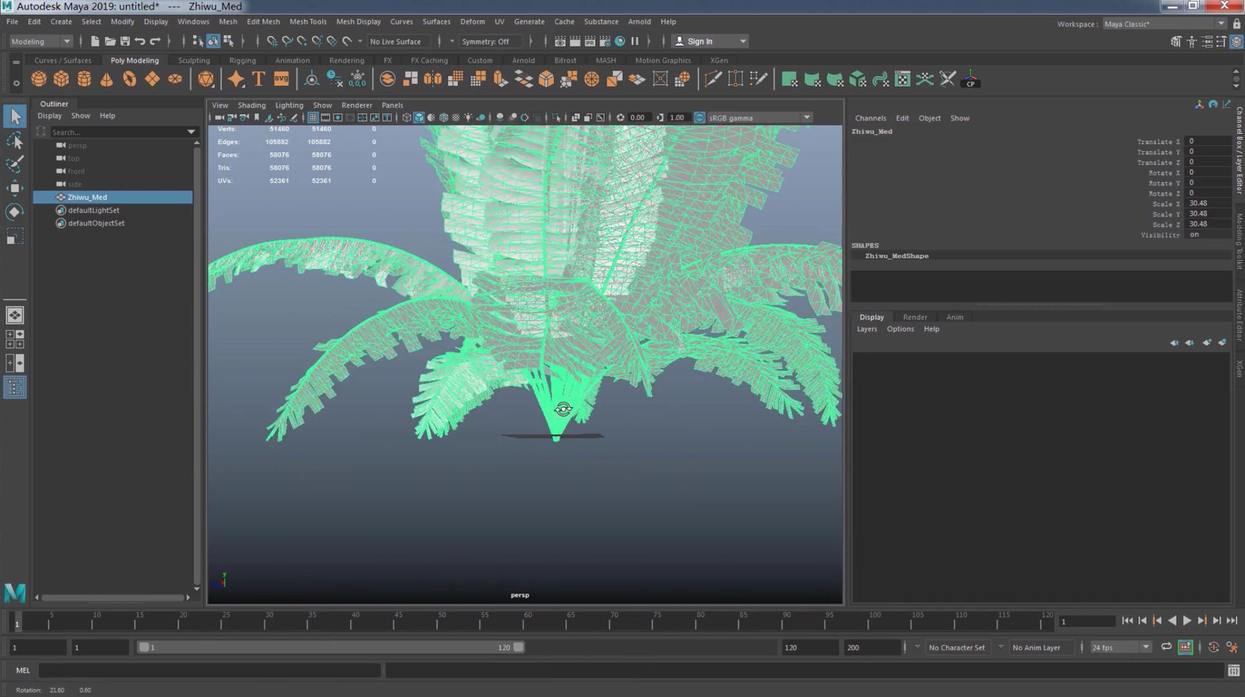Switch to the Sculpting shelf tab
The width and height of the screenshot is (1245, 697).
click(194, 60)
